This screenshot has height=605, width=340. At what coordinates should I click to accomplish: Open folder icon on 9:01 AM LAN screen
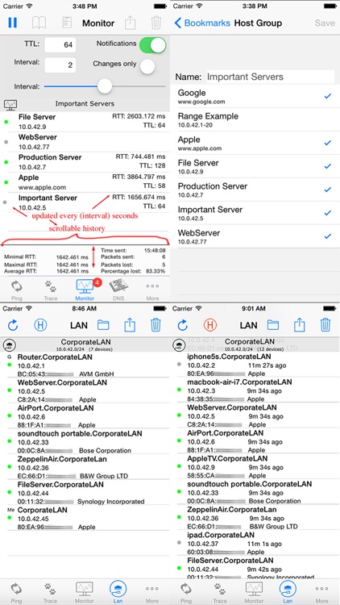click(x=273, y=325)
